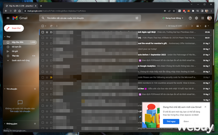Expand the Không gian section

point(5,124)
